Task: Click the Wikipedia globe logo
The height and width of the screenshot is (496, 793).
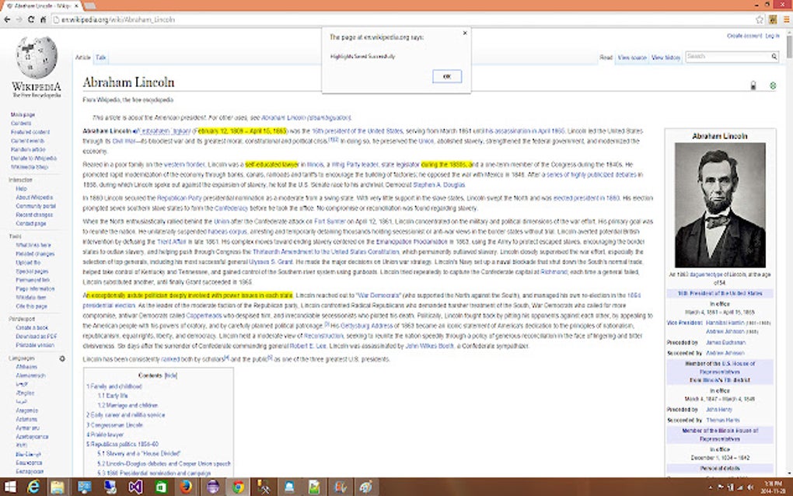Action: pos(37,57)
